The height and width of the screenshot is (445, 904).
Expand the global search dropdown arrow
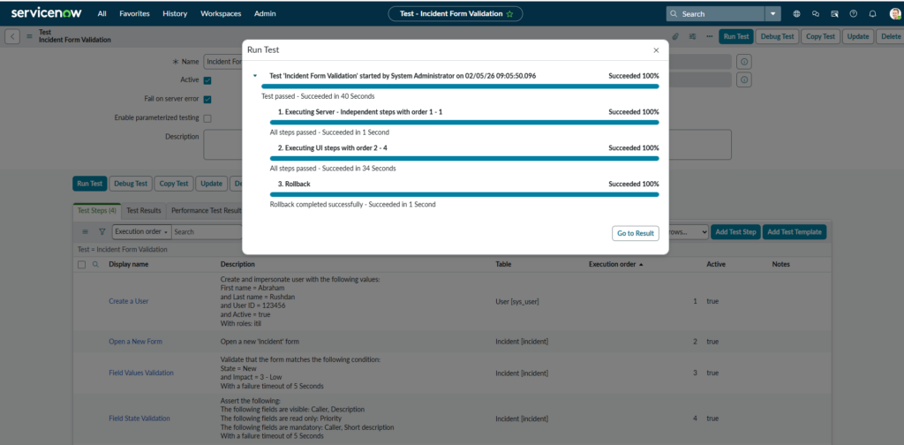click(773, 14)
